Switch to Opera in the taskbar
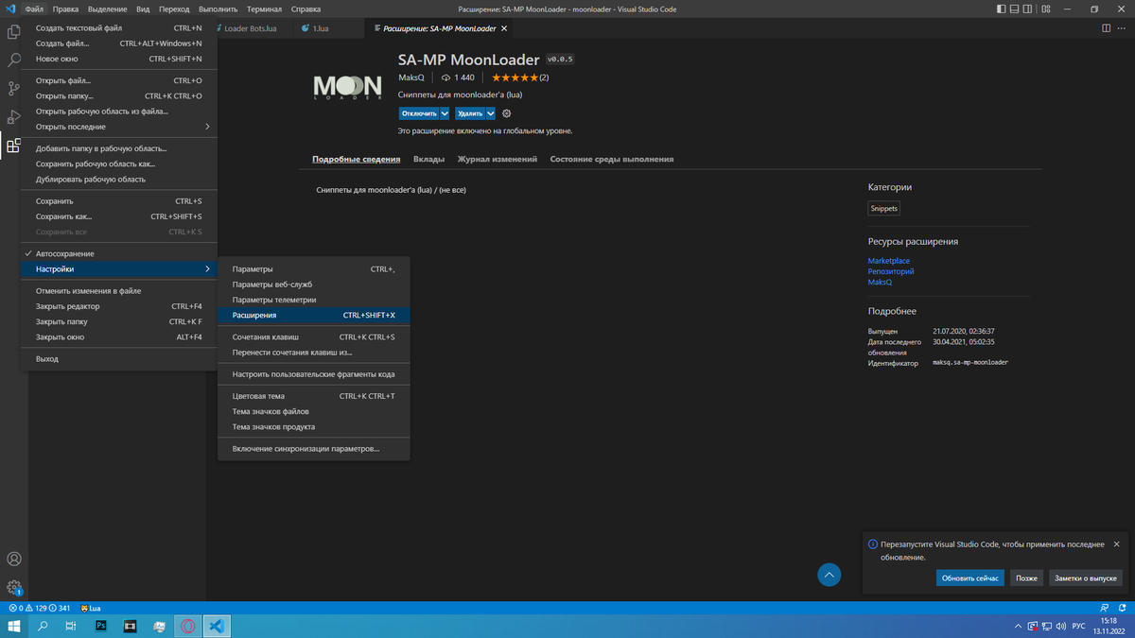The image size is (1135, 638). pyautogui.click(x=188, y=626)
